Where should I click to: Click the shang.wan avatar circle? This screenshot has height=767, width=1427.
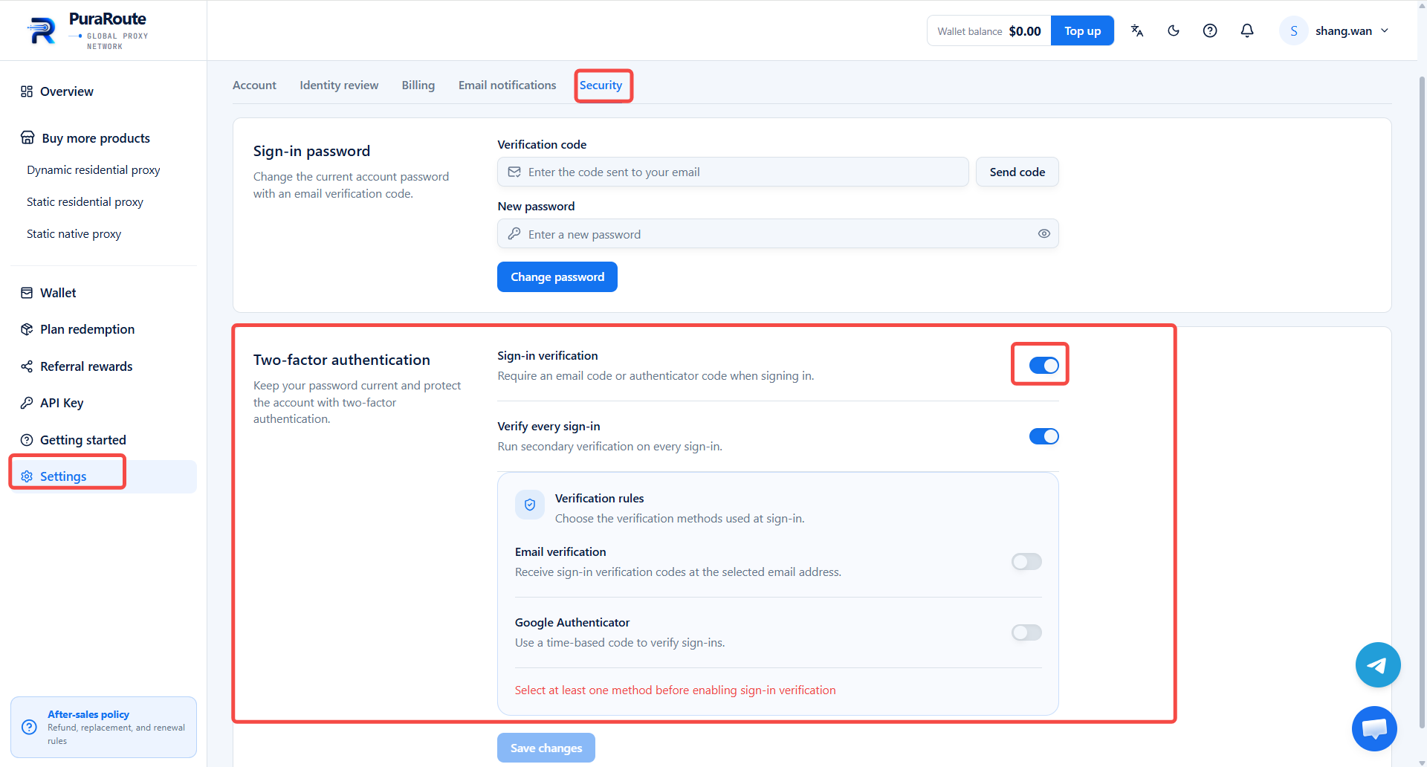click(x=1294, y=30)
